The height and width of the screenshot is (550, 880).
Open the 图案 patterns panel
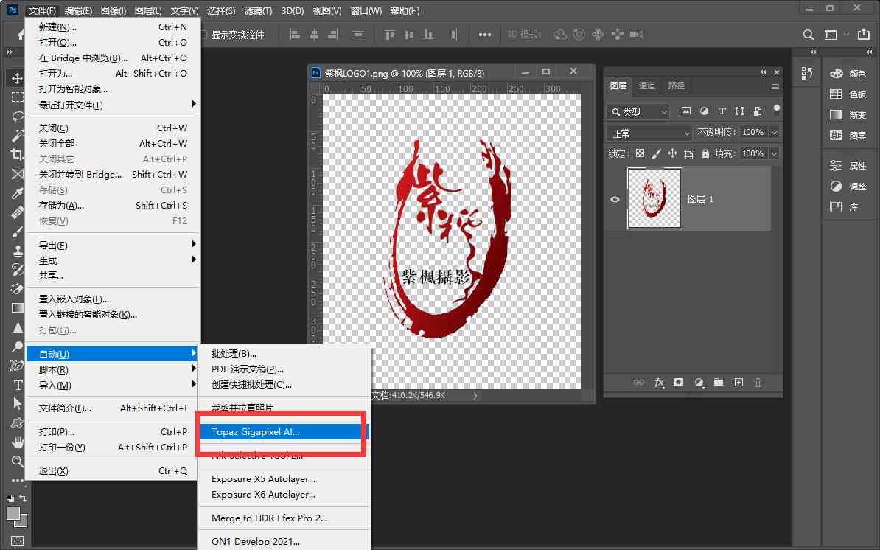click(848, 135)
